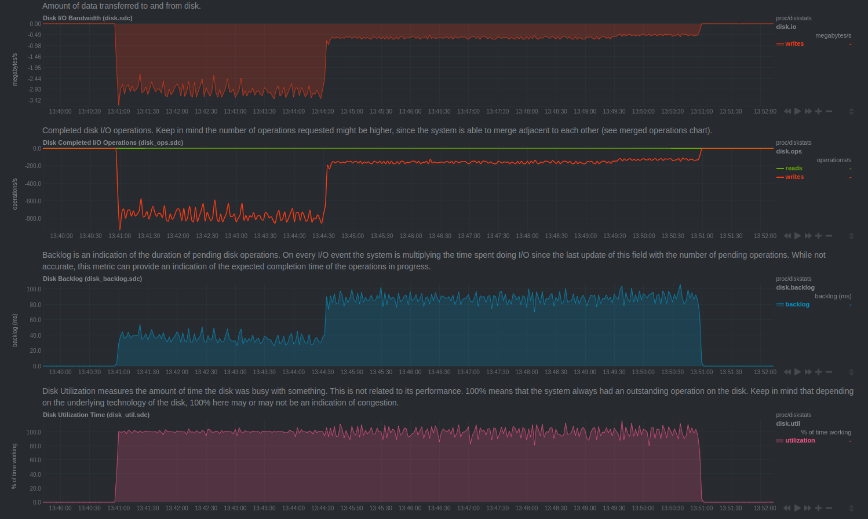The image size is (868, 519).
Task: Toggle the writes dimension in the disk.ops legend
Action: click(794, 177)
